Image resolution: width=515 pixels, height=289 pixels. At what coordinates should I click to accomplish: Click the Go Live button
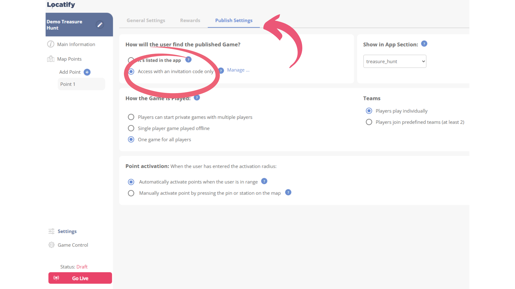(x=80, y=278)
